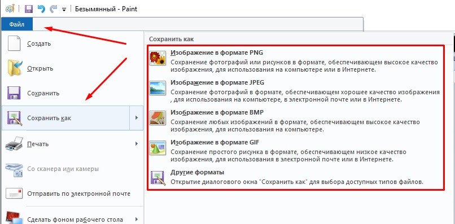Click the PNG description starting 'Сохранение фотографий или рисунков'
This screenshot has width=455, height=224.
click(x=304, y=66)
